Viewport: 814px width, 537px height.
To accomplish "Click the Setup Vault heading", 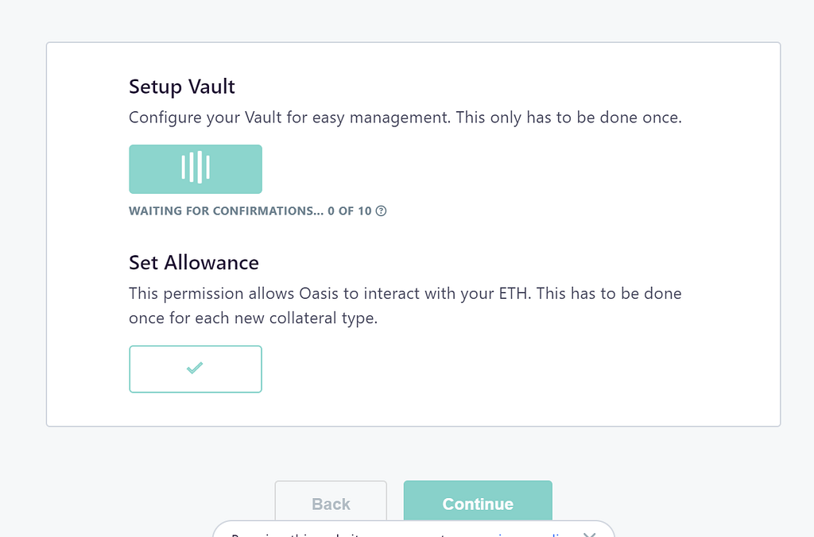I will tap(182, 86).
